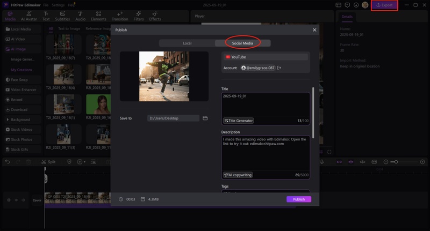Image resolution: width=430 pixels, height=231 pixels.
Task: Open the Media tab in the toolbar
Action: coord(10,17)
